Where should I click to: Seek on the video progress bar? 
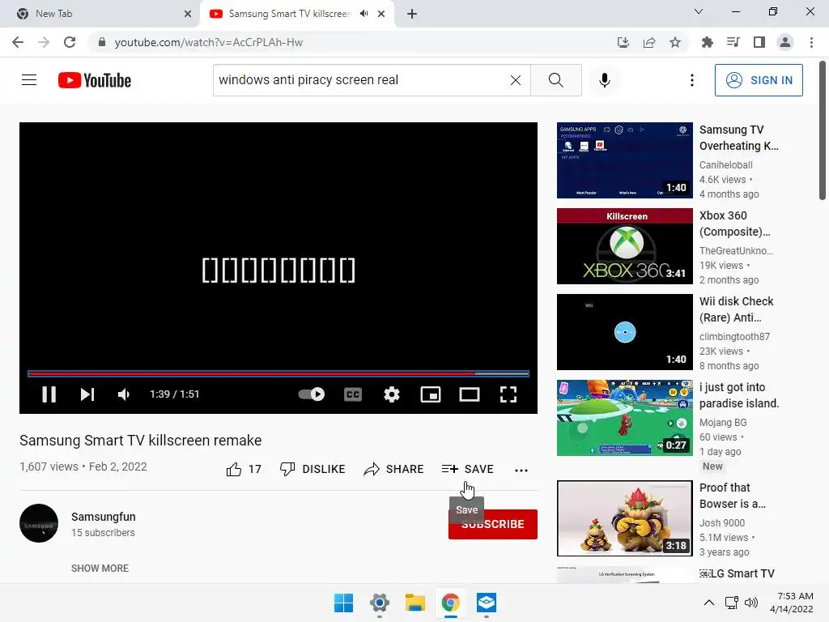coord(278,373)
